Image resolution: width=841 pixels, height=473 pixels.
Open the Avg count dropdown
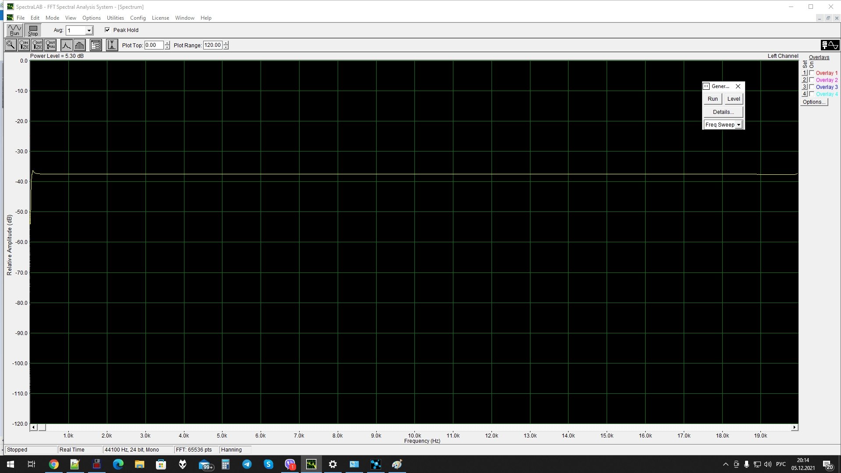(89, 31)
